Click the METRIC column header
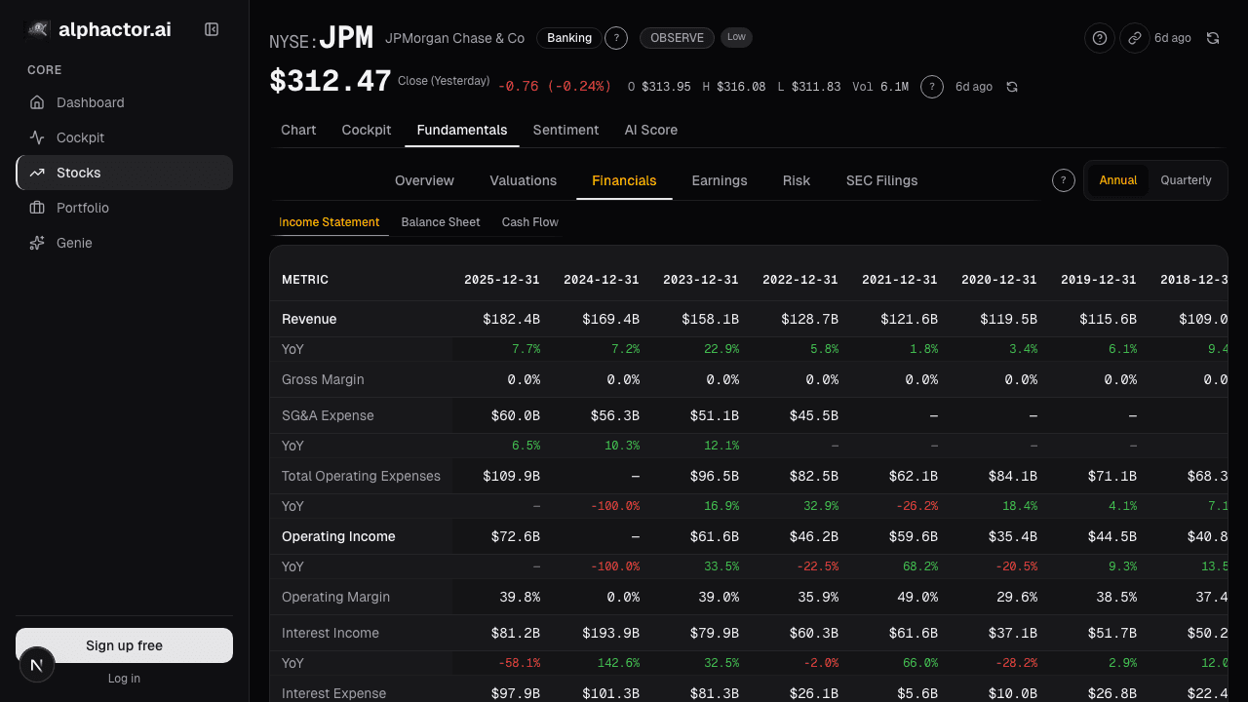This screenshot has height=702, width=1248. coord(305,280)
